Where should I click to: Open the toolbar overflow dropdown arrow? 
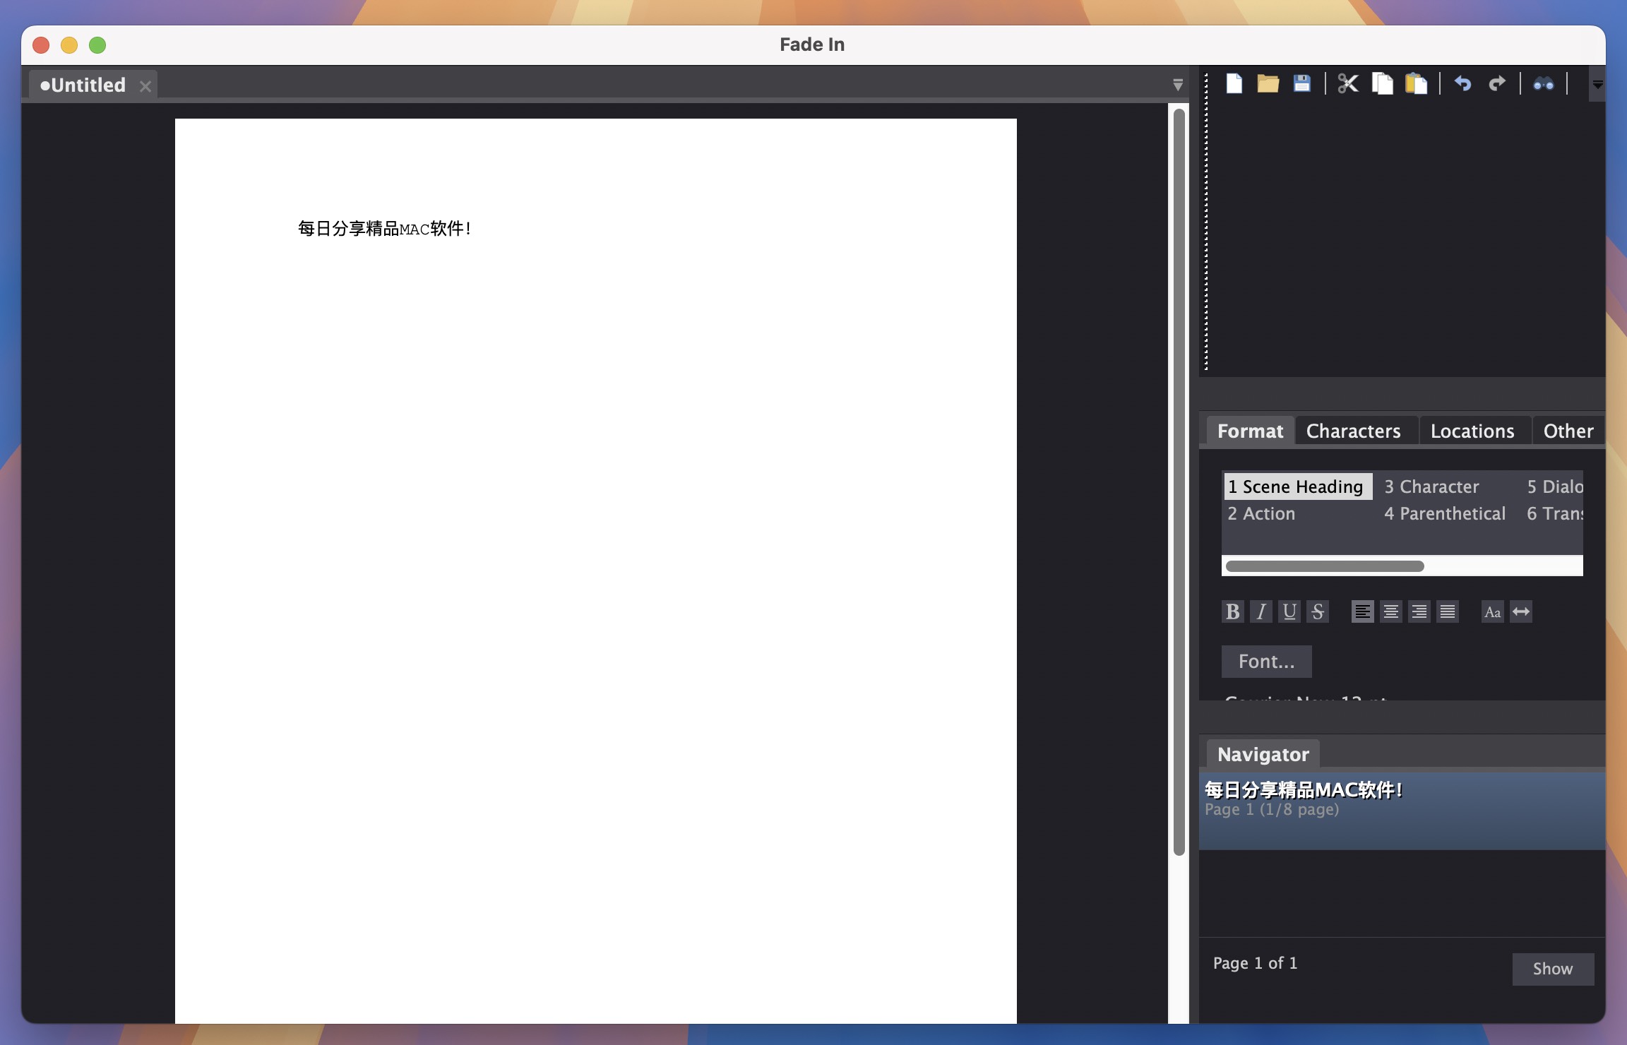(1597, 84)
